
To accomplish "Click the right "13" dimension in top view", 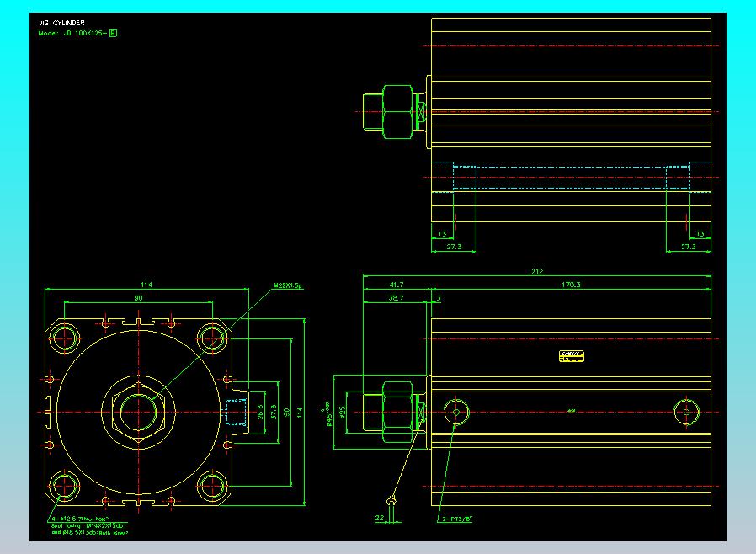I will pos(700,234).
